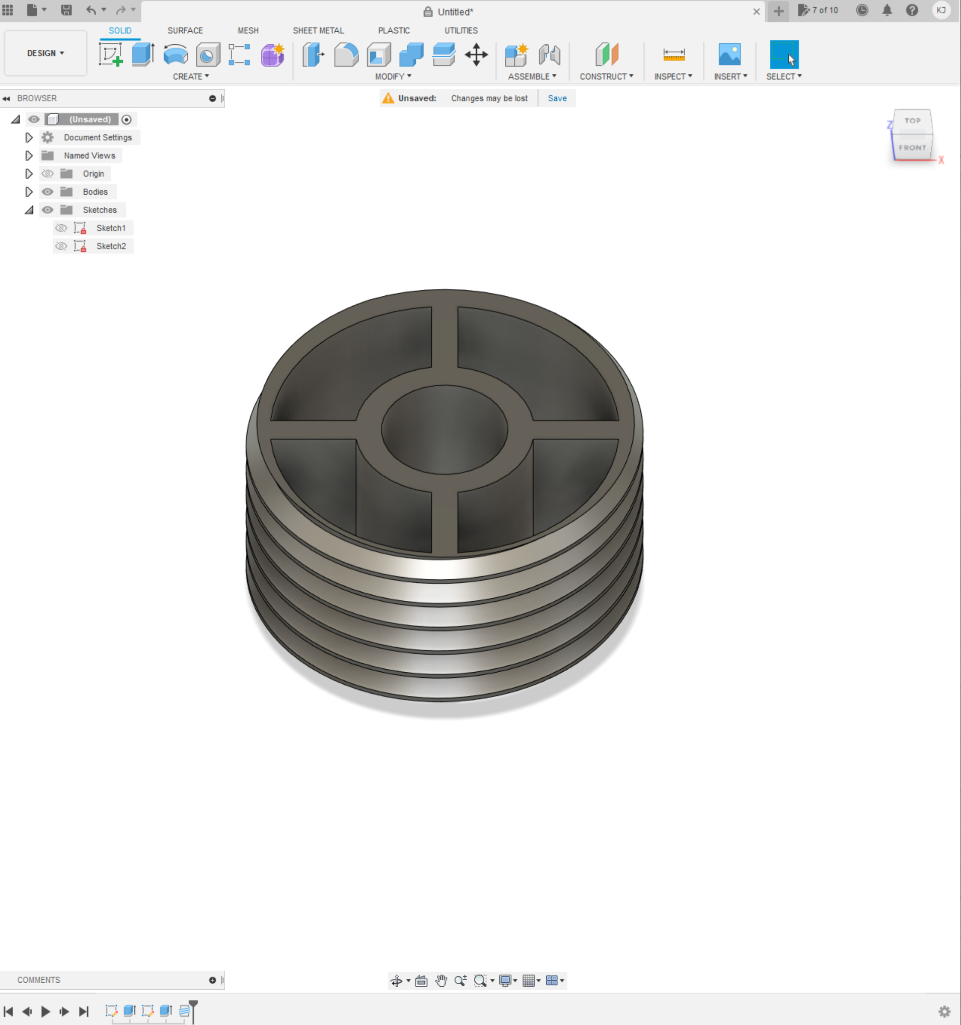This screenshot has height=1025, width=961.
Task: Select the Offset Plane construct tool
Action: click(x=607, y=55)
